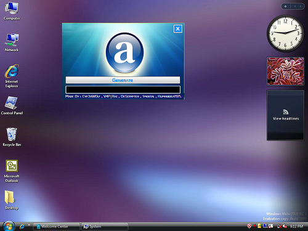Click the black key output field
308x231 pixels.
click(123, 90)
